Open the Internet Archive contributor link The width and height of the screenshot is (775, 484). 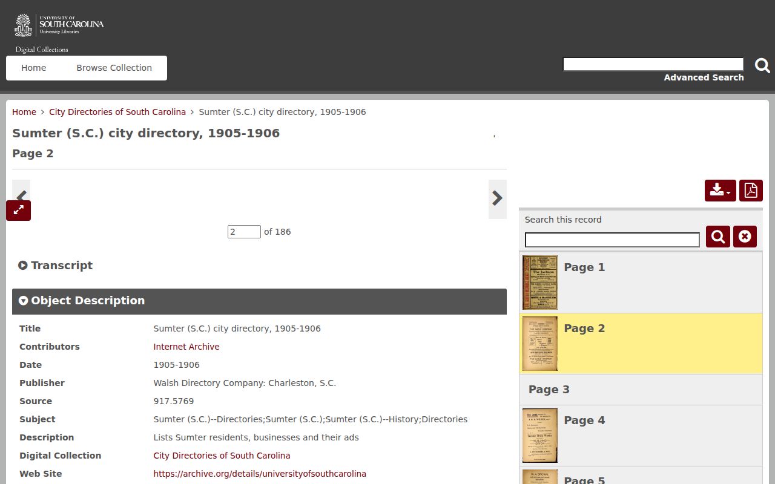click(186, 347)
